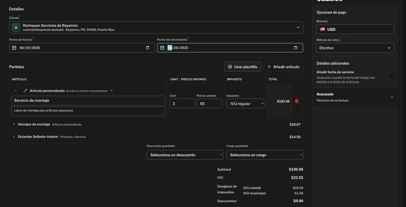
Task: Open the Selecciona un descuento dropdown
Action: [x=185, y=155]
